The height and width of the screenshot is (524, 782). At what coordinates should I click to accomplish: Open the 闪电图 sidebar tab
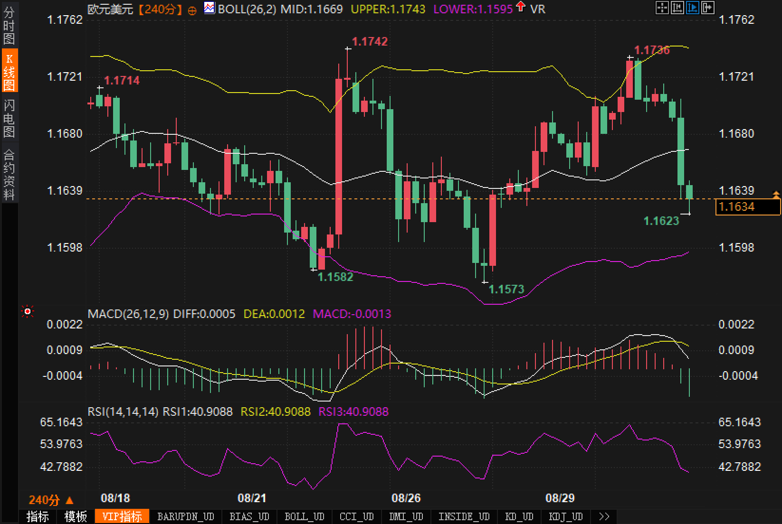click(x=9, y=118)
